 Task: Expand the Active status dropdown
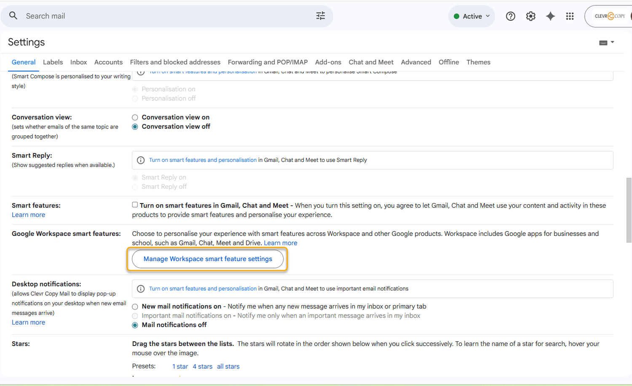[x=471, y=16]
